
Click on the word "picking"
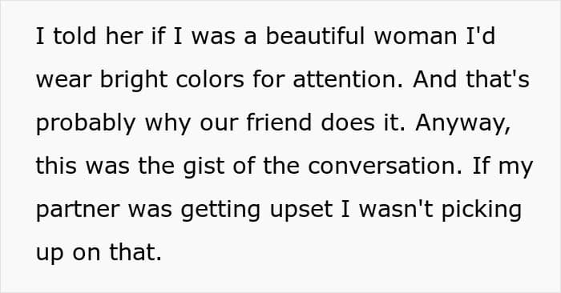[481, 210]
